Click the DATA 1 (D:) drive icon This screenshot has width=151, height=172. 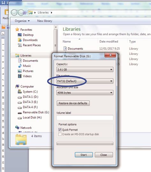20,97
